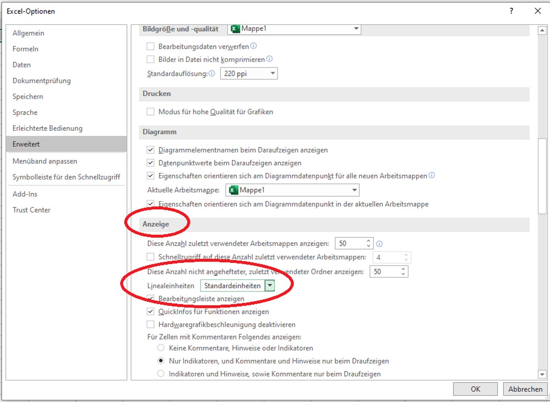Click info icon next to Bearbeitungsdaten verwerfen
The height and width of the screenshot is (402, 550).
(254, 46)
